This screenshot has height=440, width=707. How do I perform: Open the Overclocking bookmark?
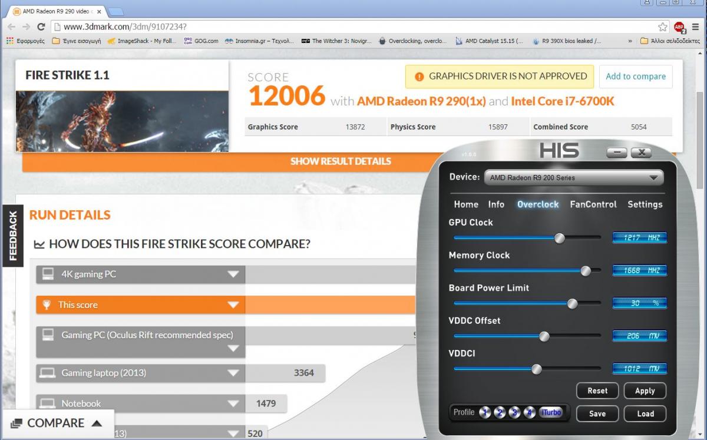(x=412, y=41)
